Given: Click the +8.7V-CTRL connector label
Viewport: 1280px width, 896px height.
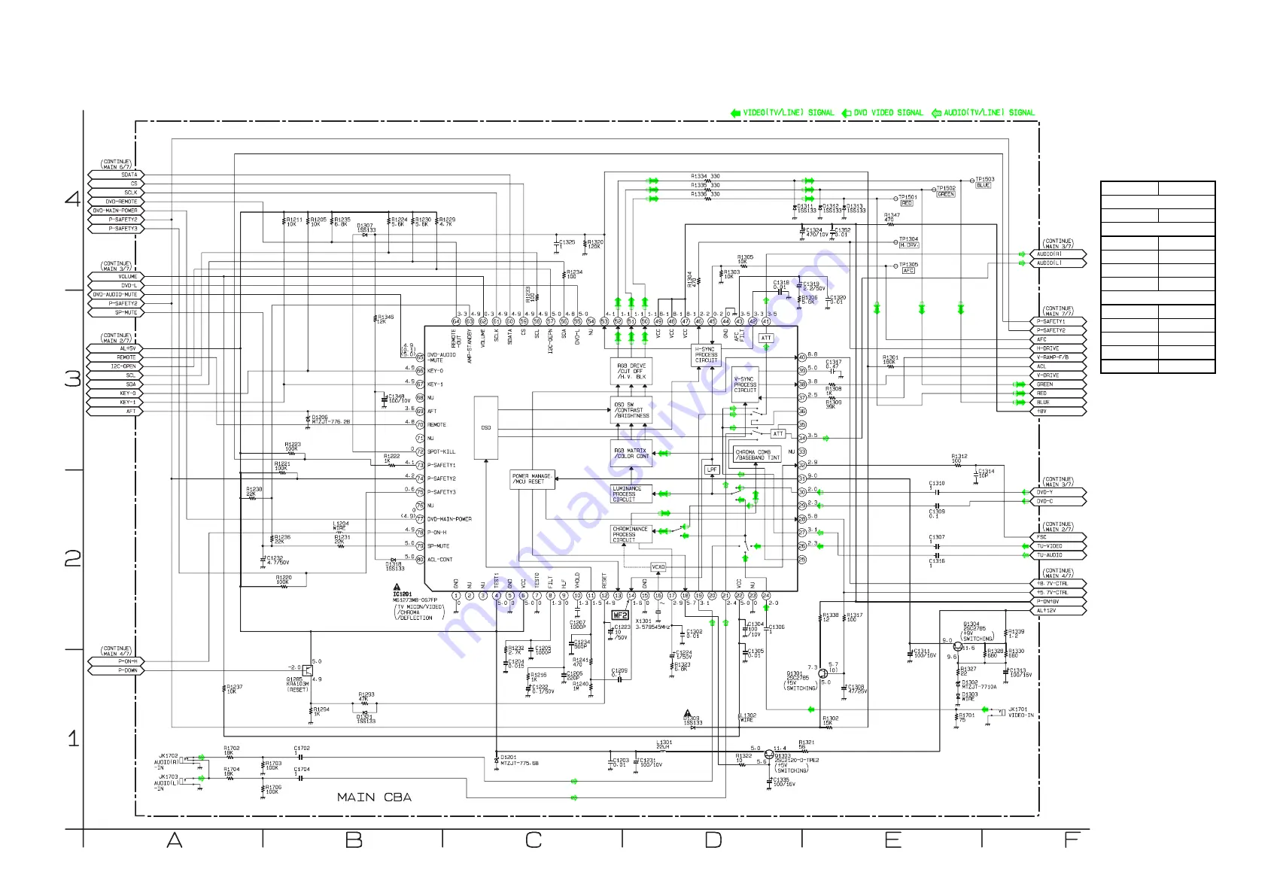Looking at the screenshot, I should tap(1052, 584).
